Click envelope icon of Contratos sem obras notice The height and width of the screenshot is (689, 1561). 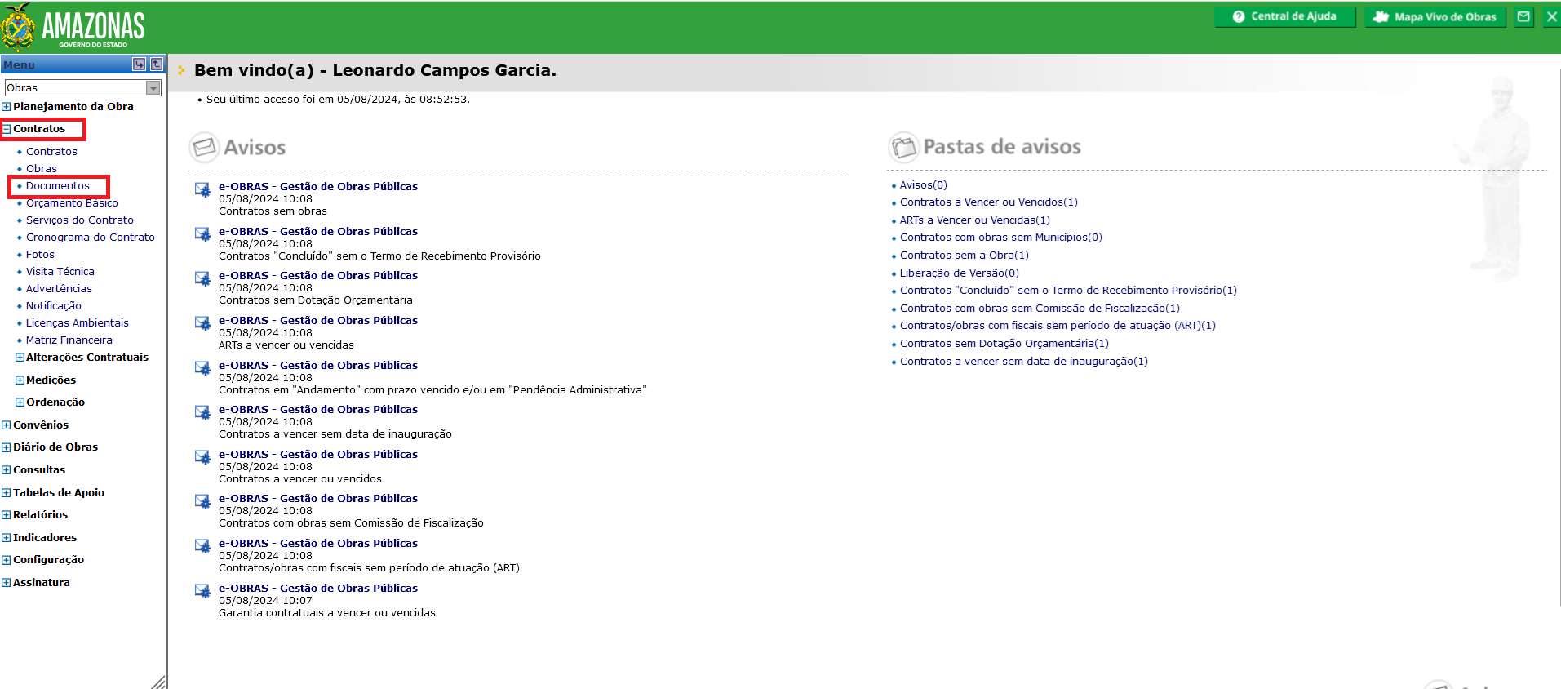click(202, 190)
